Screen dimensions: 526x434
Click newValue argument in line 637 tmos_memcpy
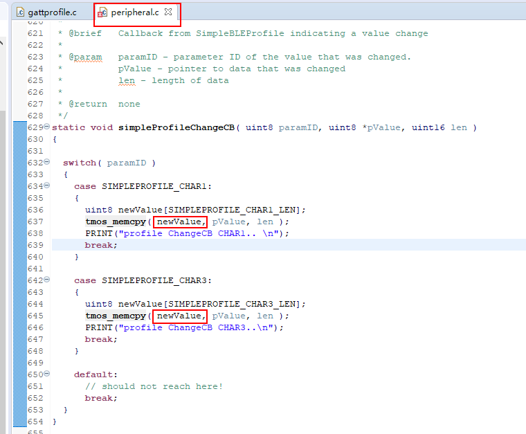179,221
